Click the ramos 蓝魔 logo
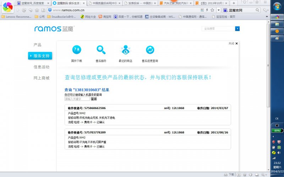The height and width of the screenshot is (177, 284). [54, 29]
